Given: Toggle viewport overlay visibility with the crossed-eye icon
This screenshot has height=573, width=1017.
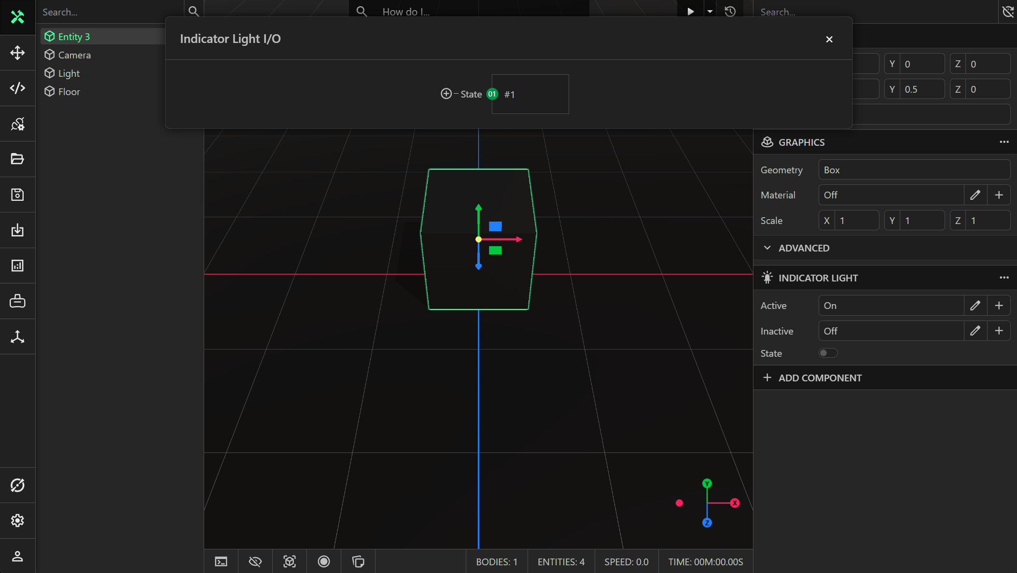Looking at the screenshot, I should (255, 561).
